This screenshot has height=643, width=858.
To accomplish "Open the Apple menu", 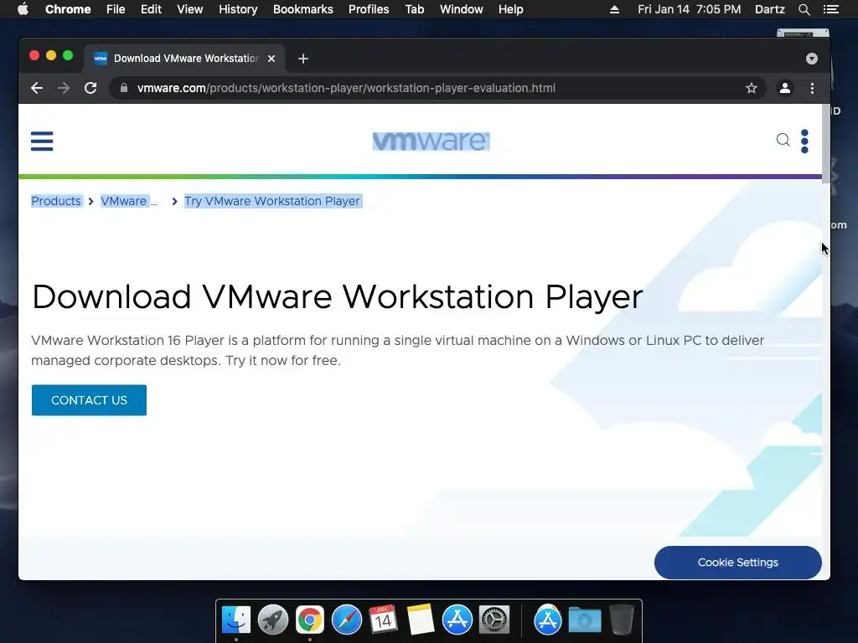I will pos(23,9).
